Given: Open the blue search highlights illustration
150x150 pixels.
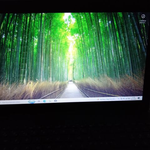Looking at the screenshot, I should [x=32, y=102].
